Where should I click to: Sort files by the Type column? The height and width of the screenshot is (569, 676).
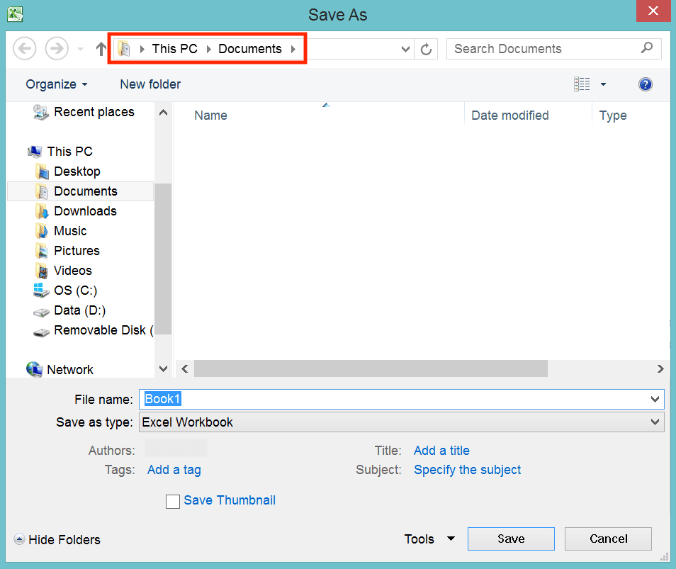613,116
